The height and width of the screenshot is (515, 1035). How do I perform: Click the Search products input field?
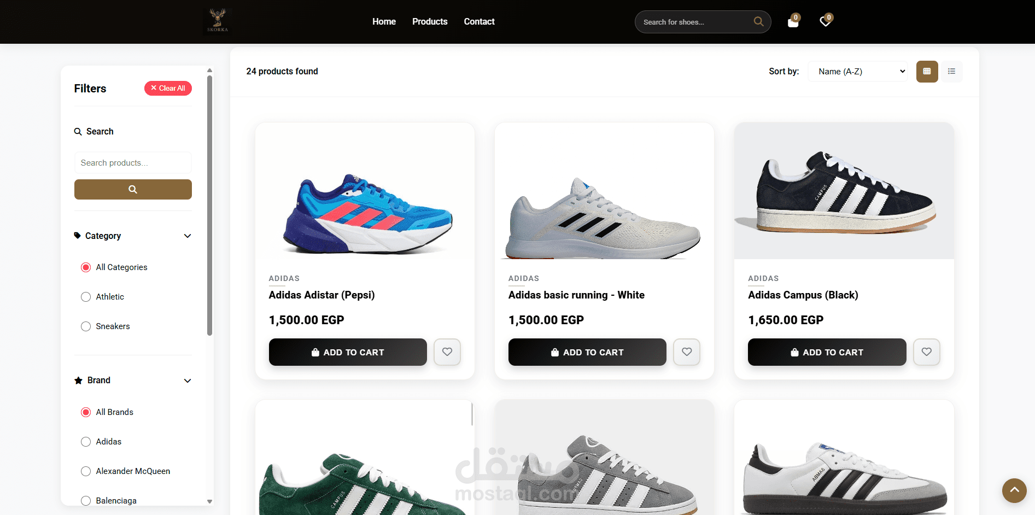133,163
